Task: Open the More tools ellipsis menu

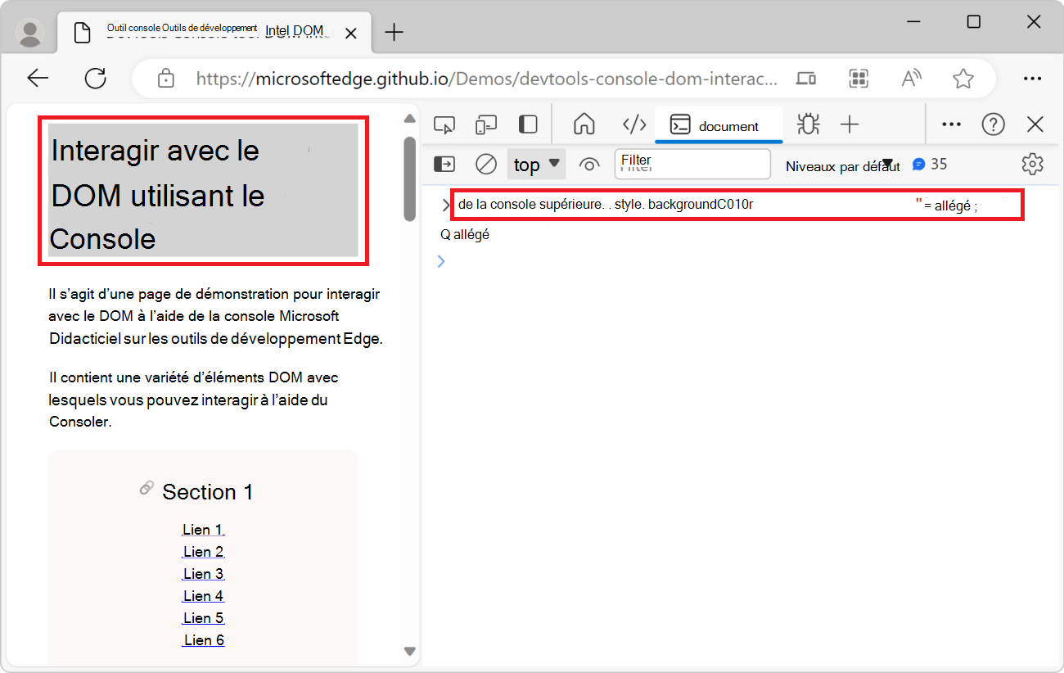Action: pos(951,124)
